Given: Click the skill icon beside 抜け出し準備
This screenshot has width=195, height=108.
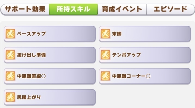Looking at the screenshot, I should pyautogui.click(x=10, y=55).
